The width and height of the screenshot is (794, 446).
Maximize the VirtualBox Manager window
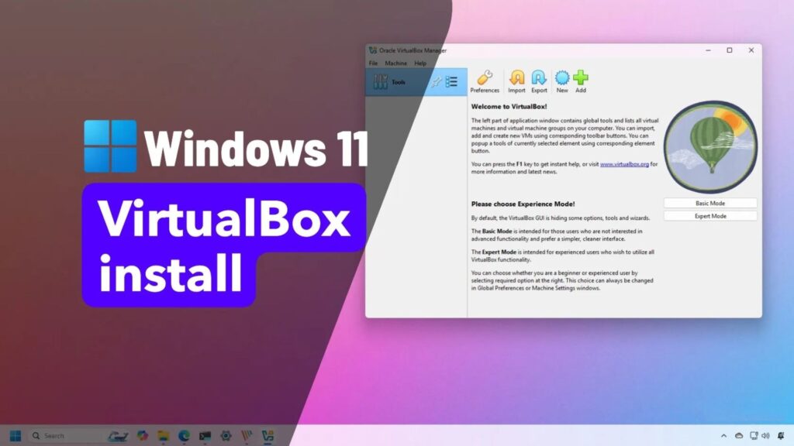[x=729, y=50]
